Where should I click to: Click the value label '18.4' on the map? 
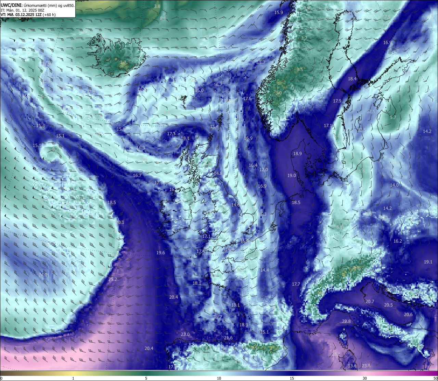[x=352, y=79]
